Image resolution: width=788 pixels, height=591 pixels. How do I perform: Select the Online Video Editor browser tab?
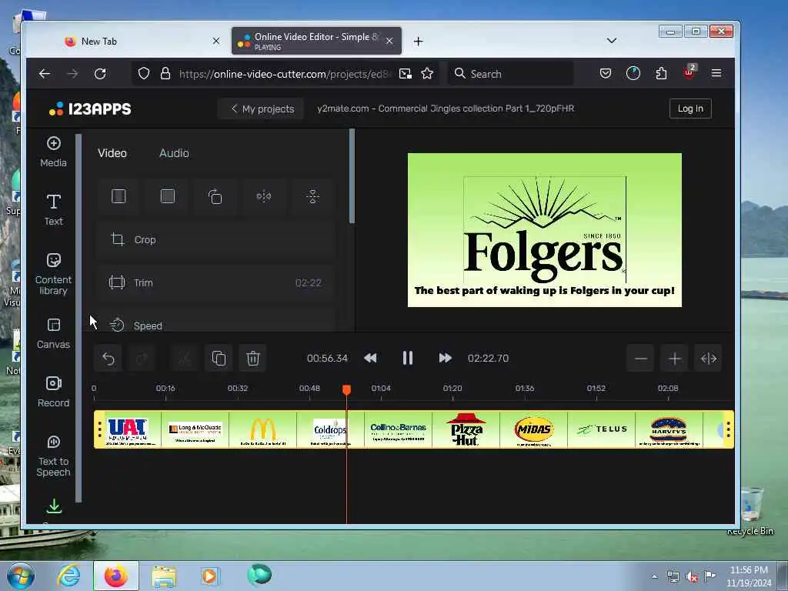(316, 42)
